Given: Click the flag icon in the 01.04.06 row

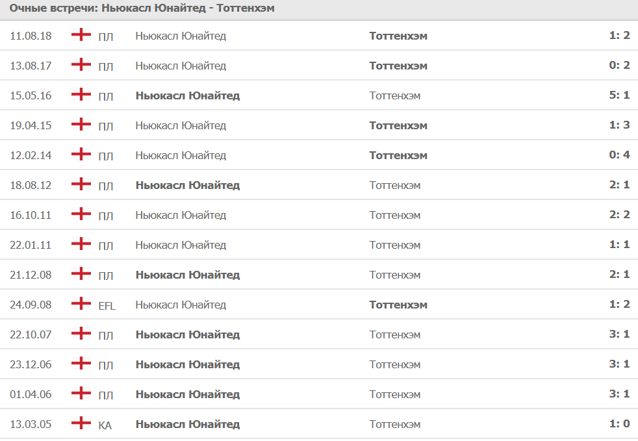Looking at the screenshot, I should click(81, 394).
